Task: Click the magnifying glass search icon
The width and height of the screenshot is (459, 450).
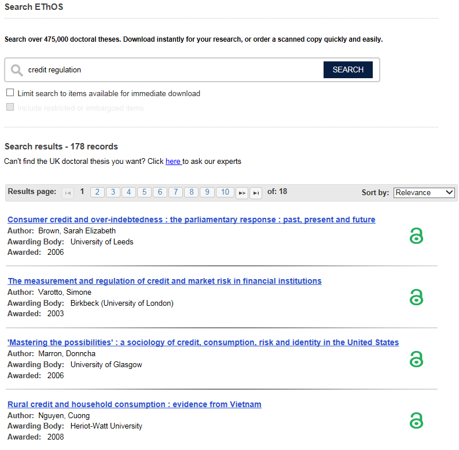Action: click(x=17, y=70)
